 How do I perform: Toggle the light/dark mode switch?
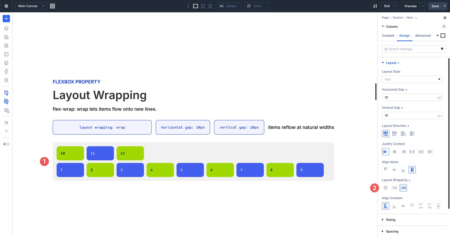point(6,144)
